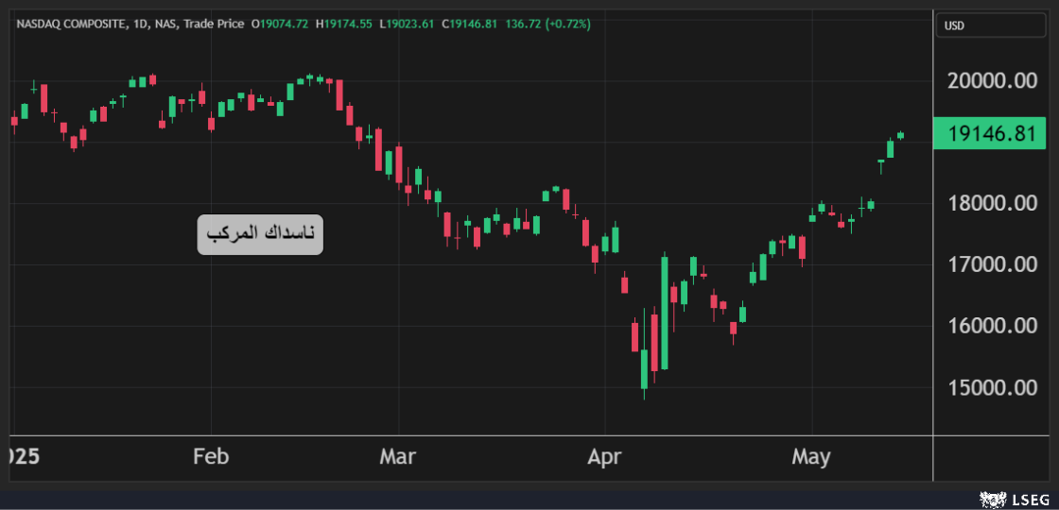This screenshot has height=510, width=1059.
Task: Click the Open value 19074.72 in legend
Action: click(x=284, y=24)
